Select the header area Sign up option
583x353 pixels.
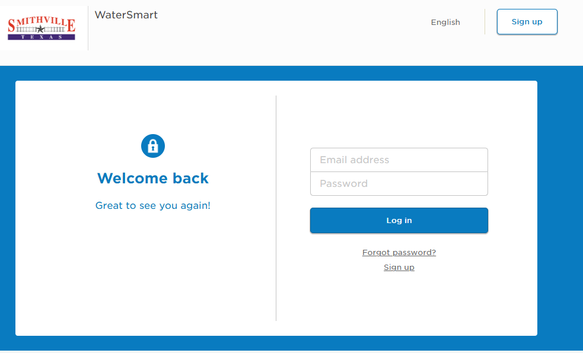point(527,21)
